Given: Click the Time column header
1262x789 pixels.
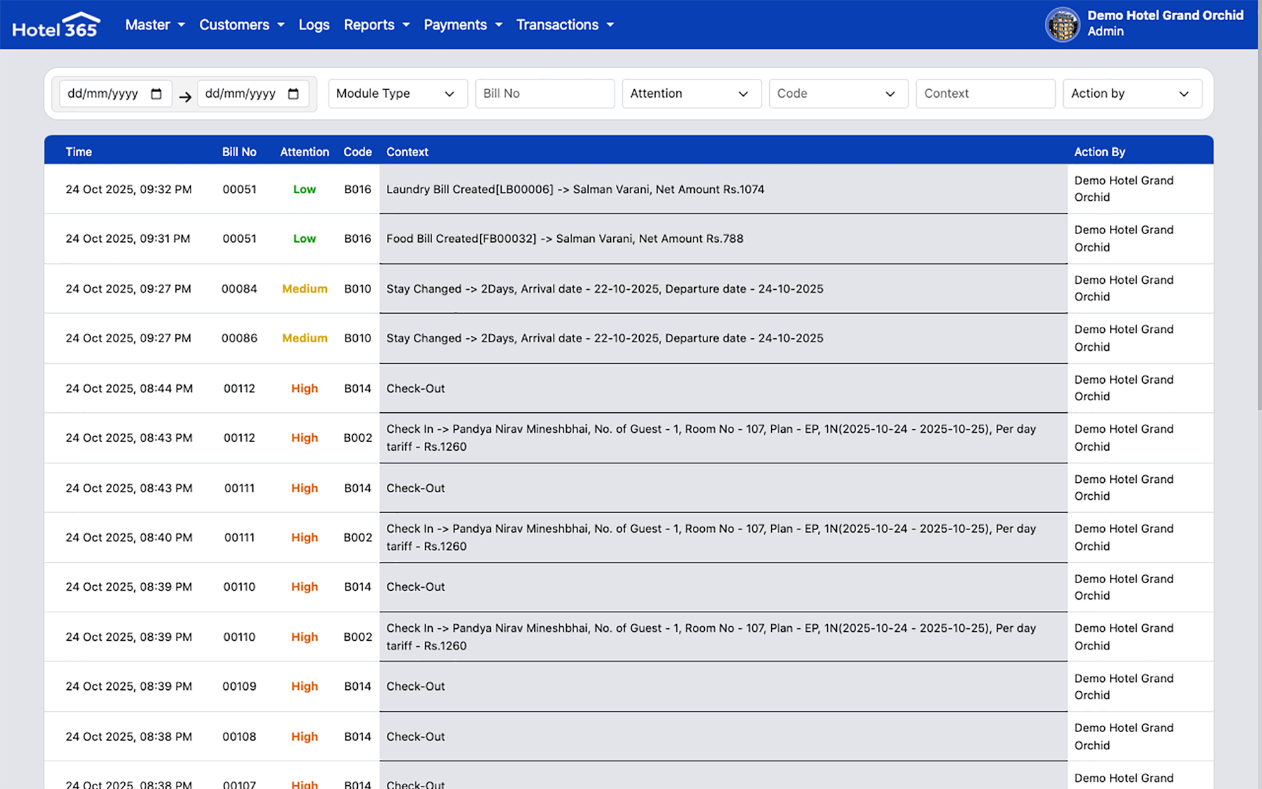Looking at the screenshot, I should pos(79,152).
